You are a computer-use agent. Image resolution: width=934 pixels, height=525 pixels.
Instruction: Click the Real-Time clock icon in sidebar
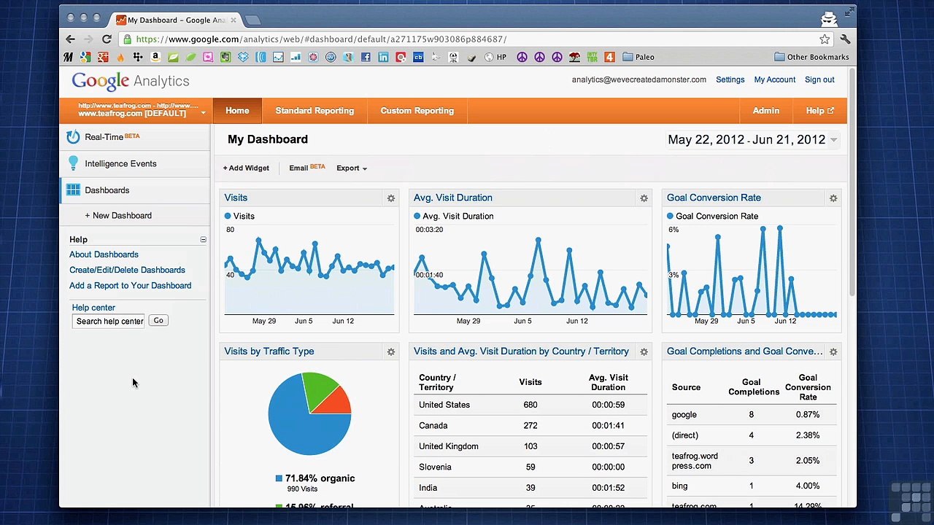[73, 137]
